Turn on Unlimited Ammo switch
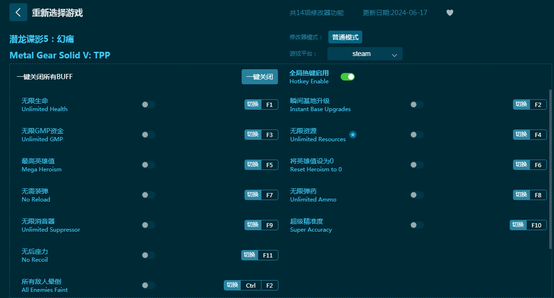 pyautogui.click(x=417, y=195)
